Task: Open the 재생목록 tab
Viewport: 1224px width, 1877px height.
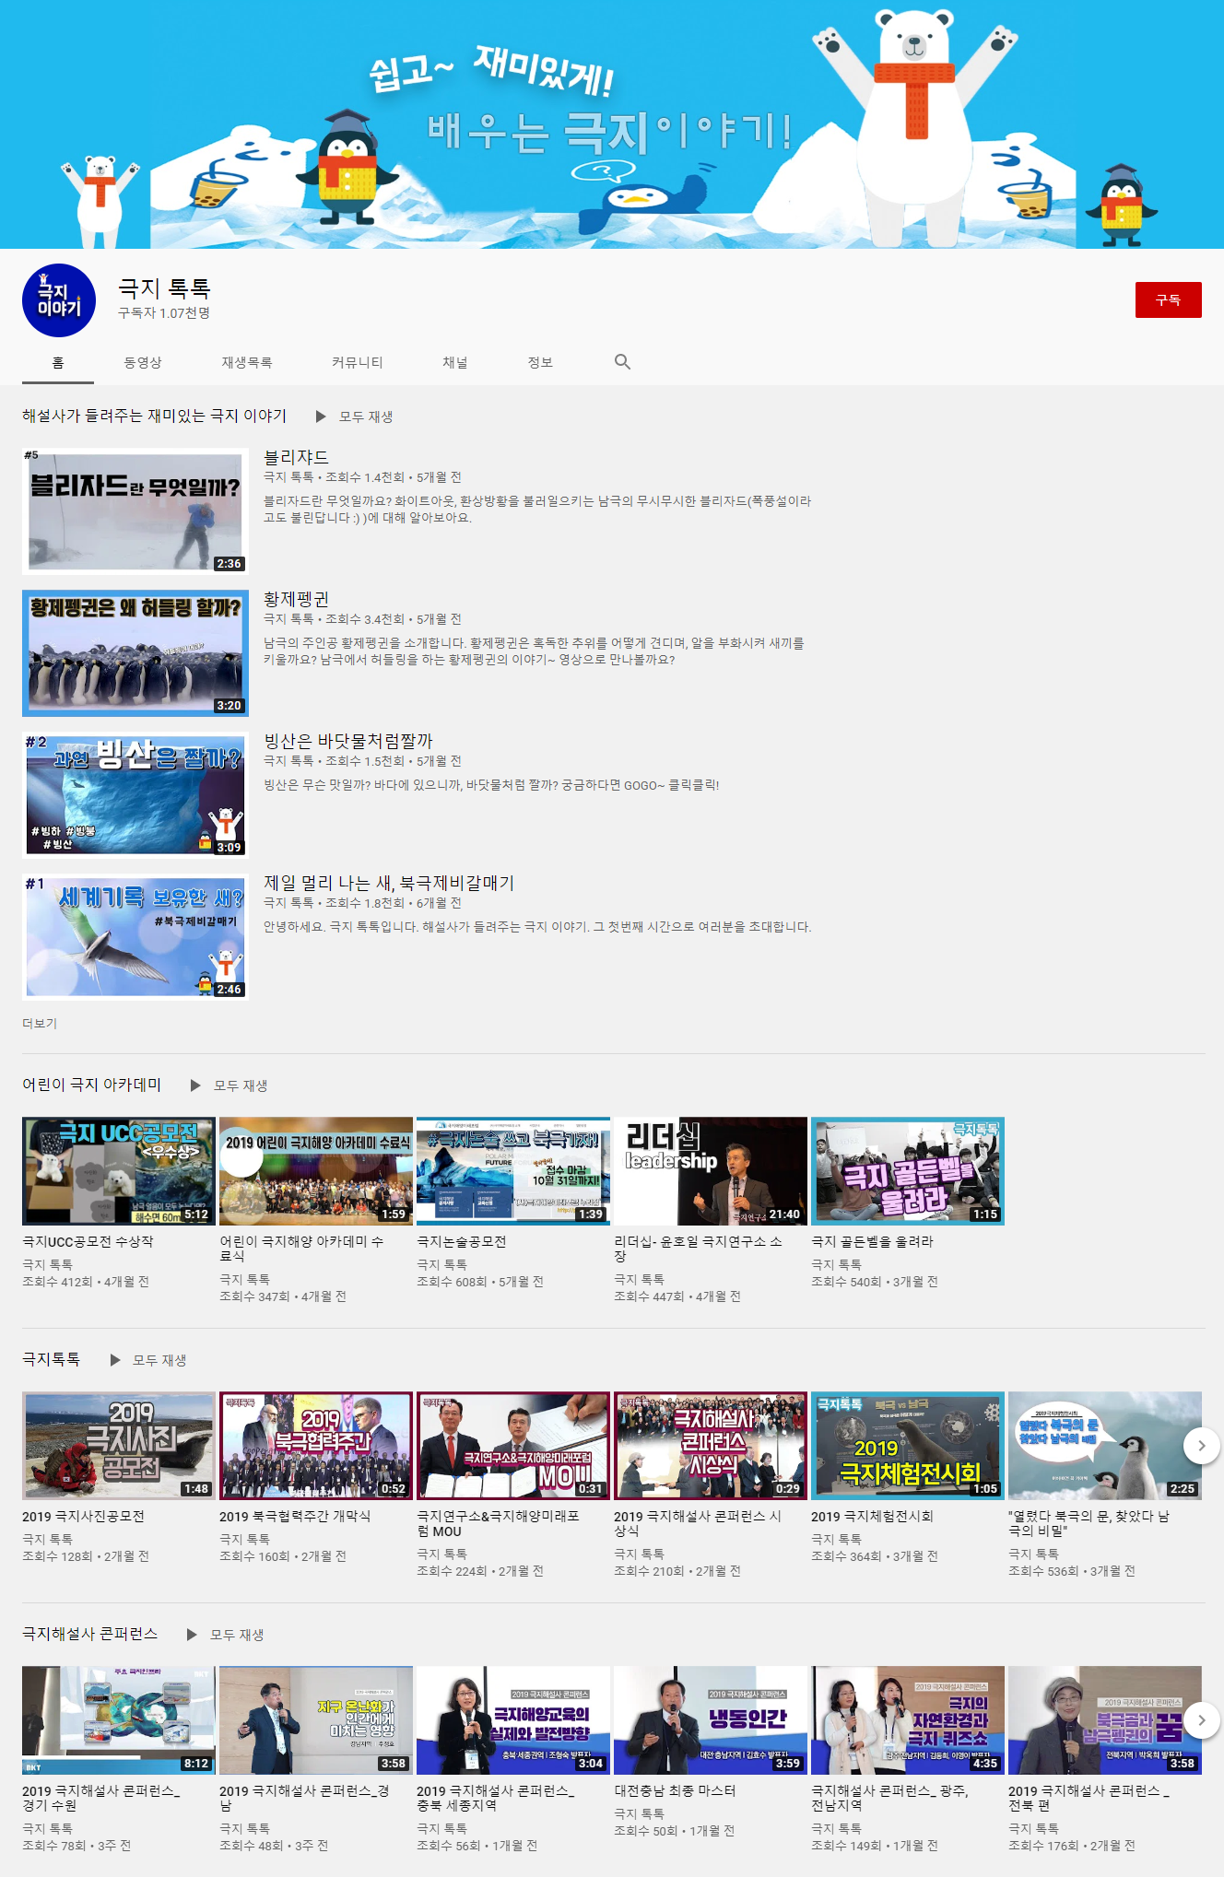Action: [247, 362]
